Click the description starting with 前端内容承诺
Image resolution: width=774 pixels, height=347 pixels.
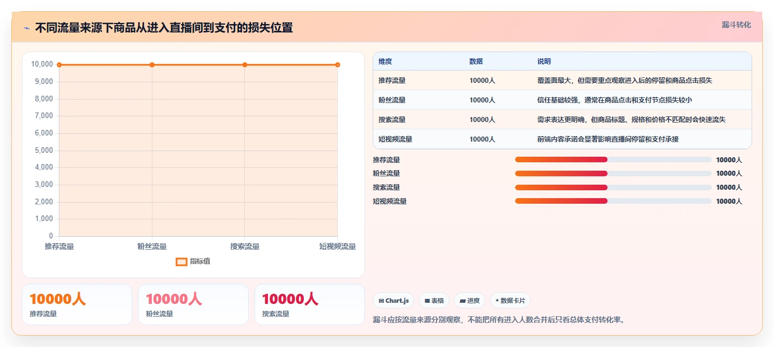[x=608, y=139]
